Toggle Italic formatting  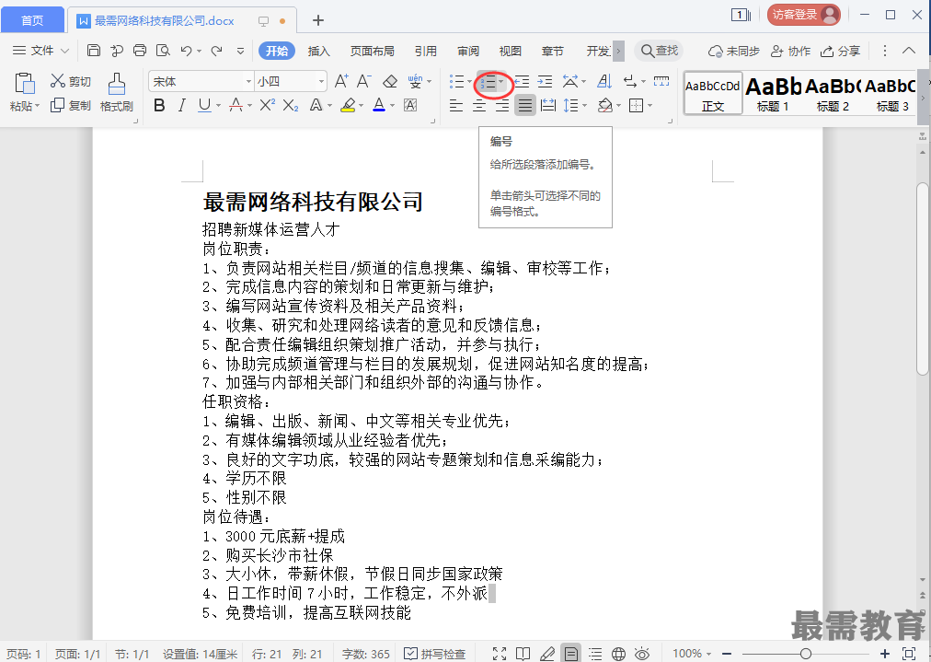(181, 106)
